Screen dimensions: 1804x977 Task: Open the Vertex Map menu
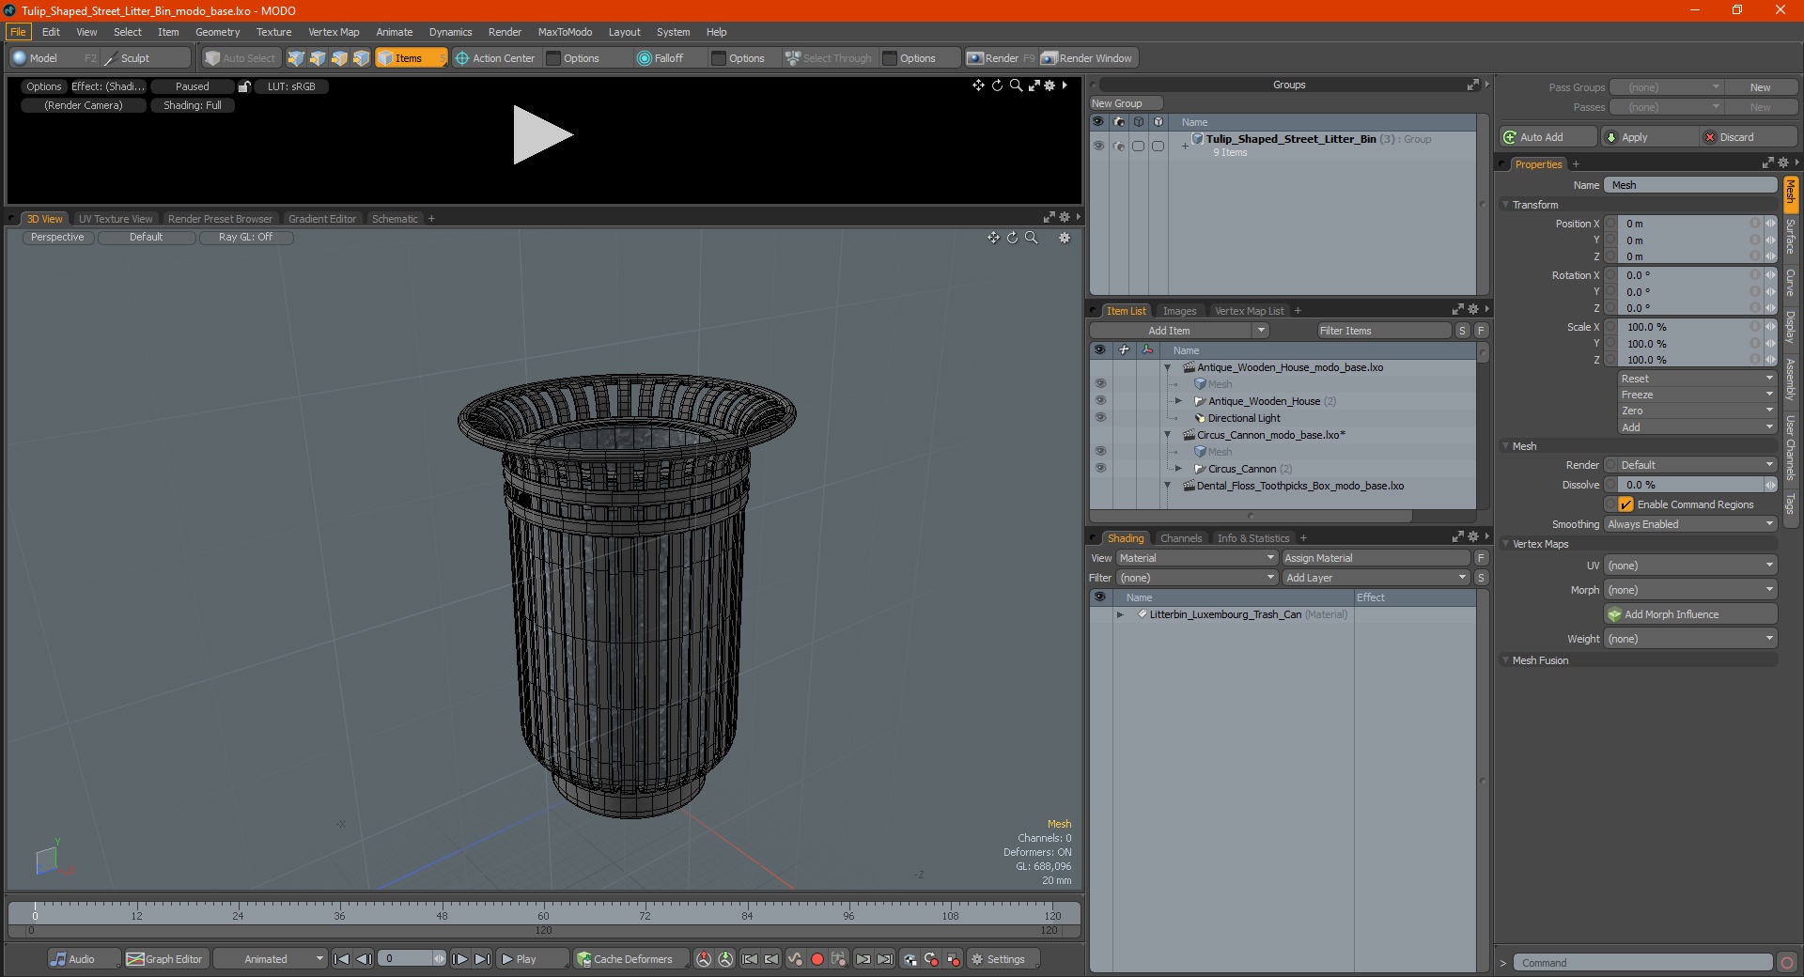[x=334, y=32]
